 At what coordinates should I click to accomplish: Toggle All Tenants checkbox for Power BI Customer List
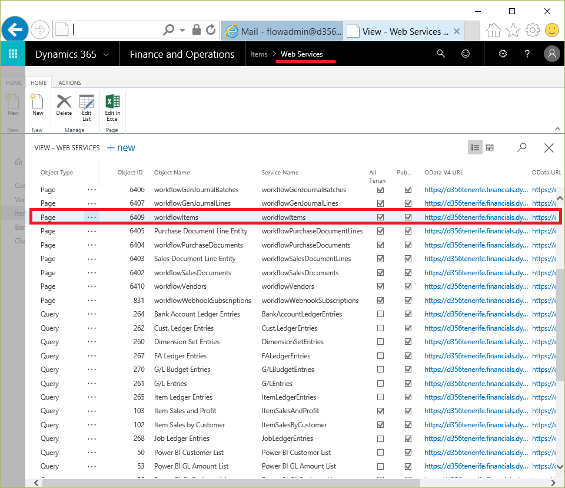380,452
